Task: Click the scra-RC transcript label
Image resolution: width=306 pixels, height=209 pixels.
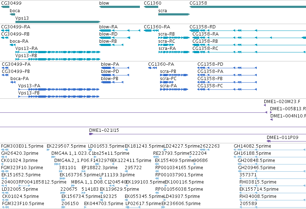Action: (166, 41)
